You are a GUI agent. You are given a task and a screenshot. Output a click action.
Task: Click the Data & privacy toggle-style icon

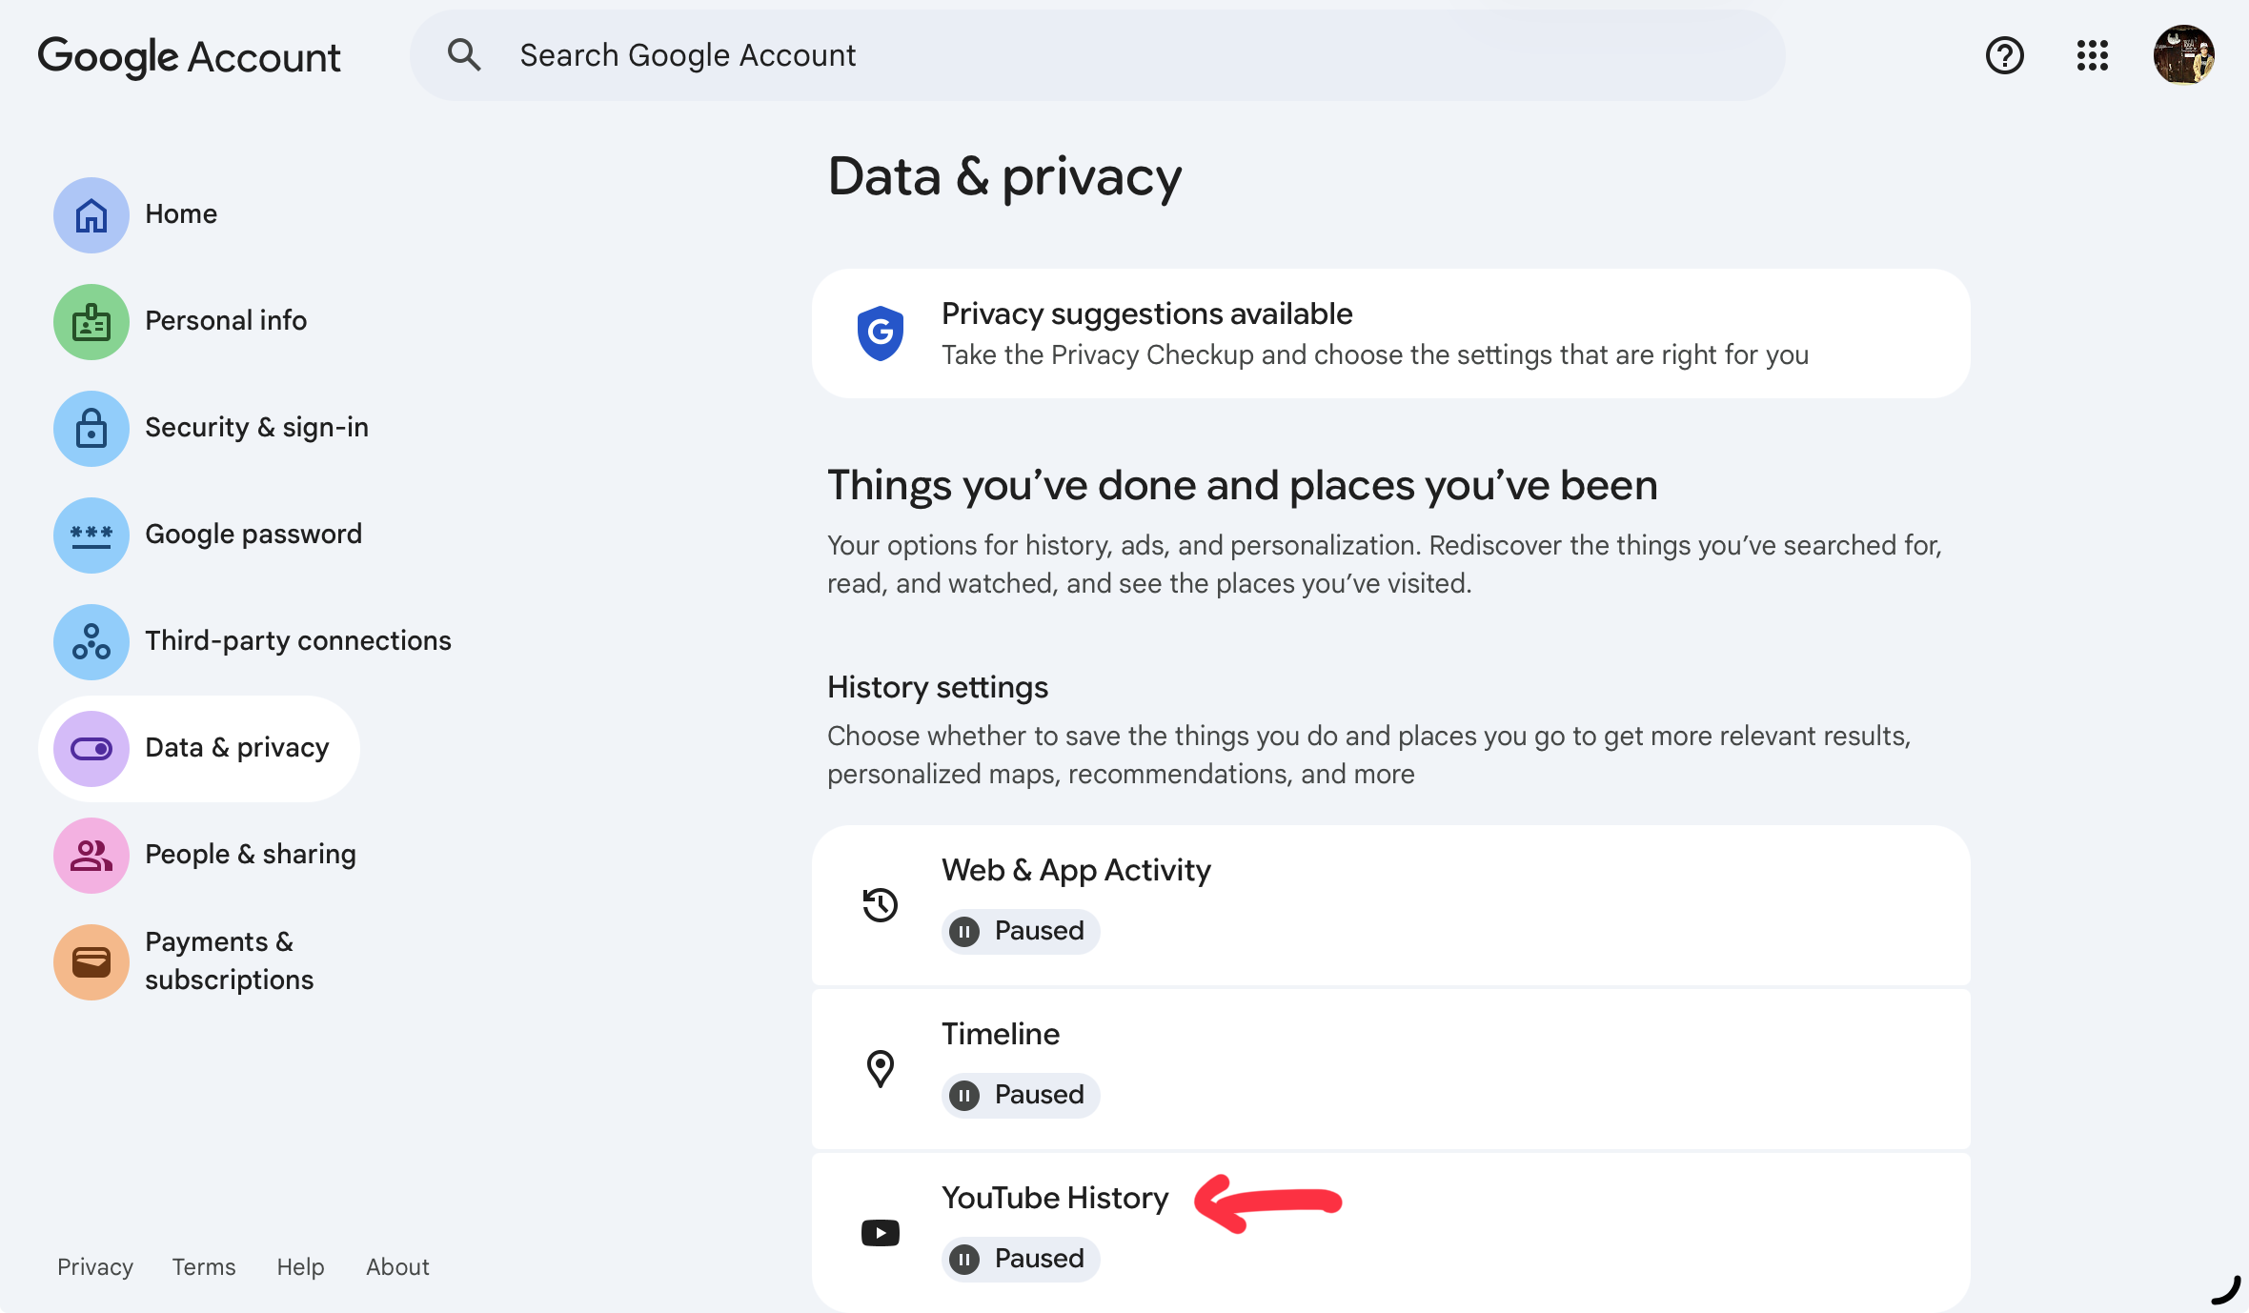(x=91, y=748)
